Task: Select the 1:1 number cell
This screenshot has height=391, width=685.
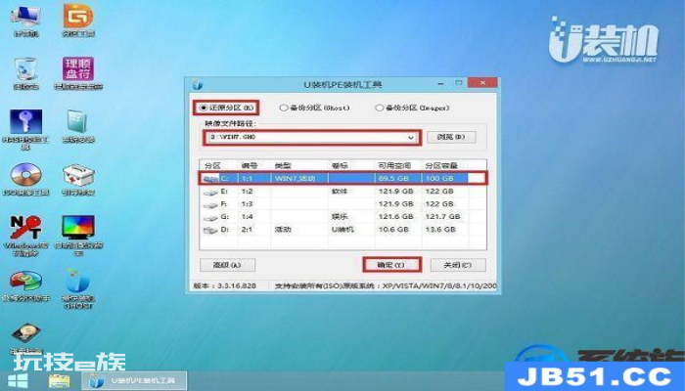Action: pyautogui.click(x=247, y=179)
